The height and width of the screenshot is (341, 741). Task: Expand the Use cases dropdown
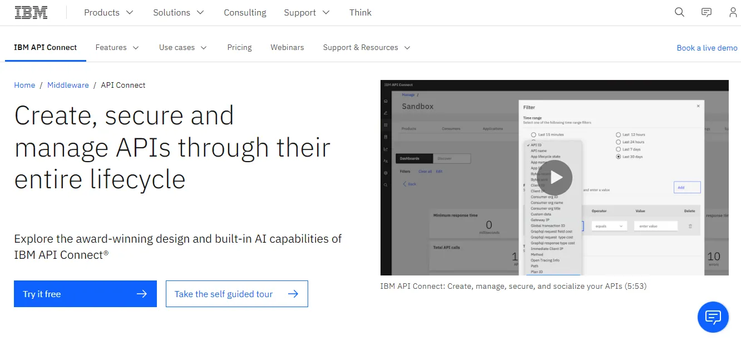[183, 48]
